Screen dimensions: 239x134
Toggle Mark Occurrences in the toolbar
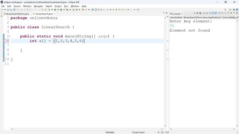click(x=96, y=10)
